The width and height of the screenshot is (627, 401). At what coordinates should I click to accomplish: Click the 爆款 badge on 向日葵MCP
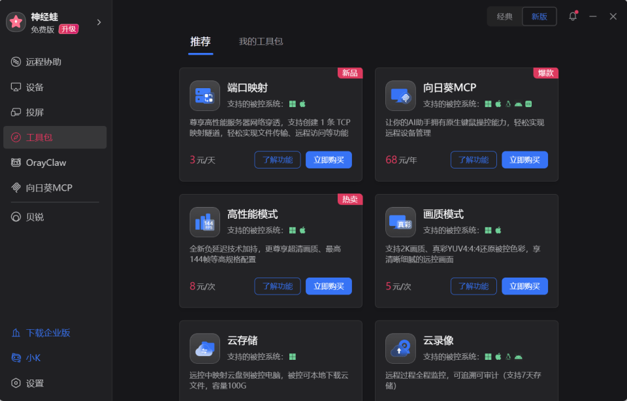pos(546,73)
